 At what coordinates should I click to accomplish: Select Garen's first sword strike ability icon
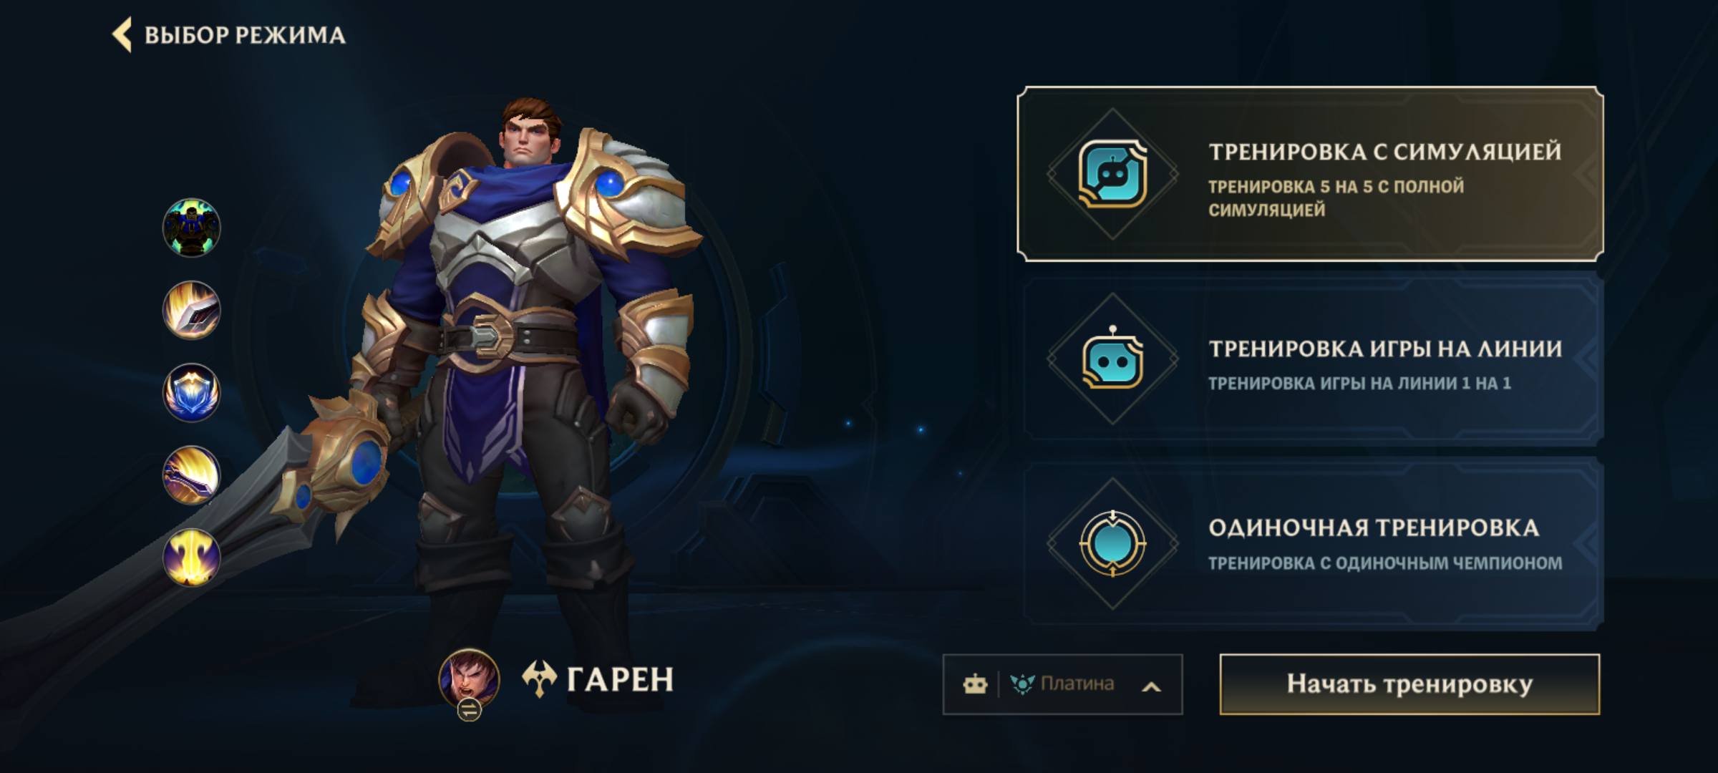click(191, 310)
